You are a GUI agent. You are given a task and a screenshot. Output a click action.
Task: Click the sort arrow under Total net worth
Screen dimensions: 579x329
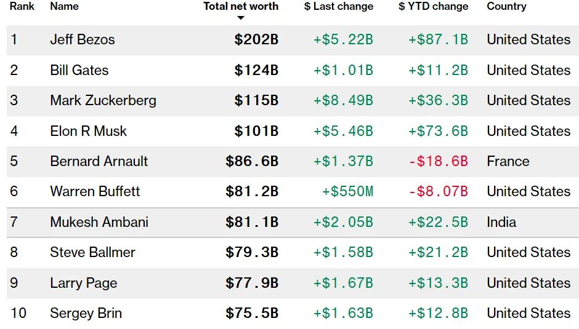click(241, 18)
